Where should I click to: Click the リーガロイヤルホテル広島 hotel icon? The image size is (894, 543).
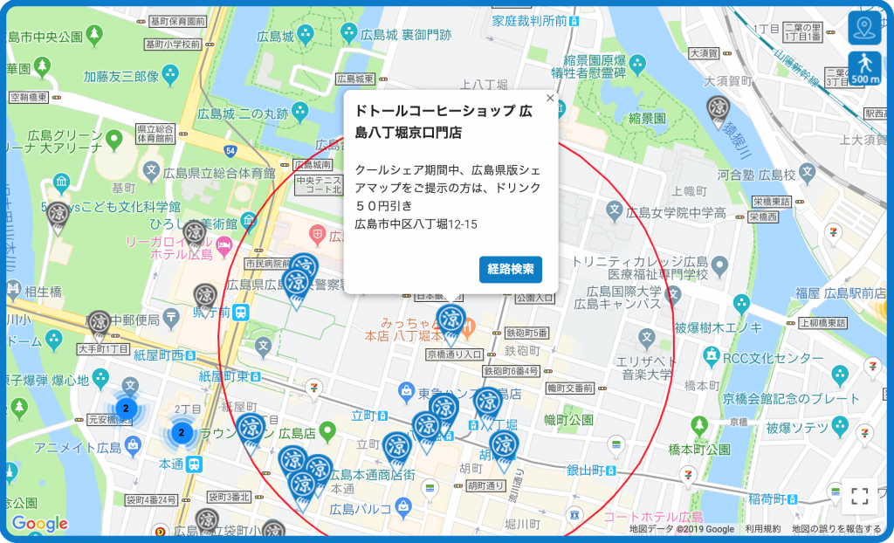point(224,244)
